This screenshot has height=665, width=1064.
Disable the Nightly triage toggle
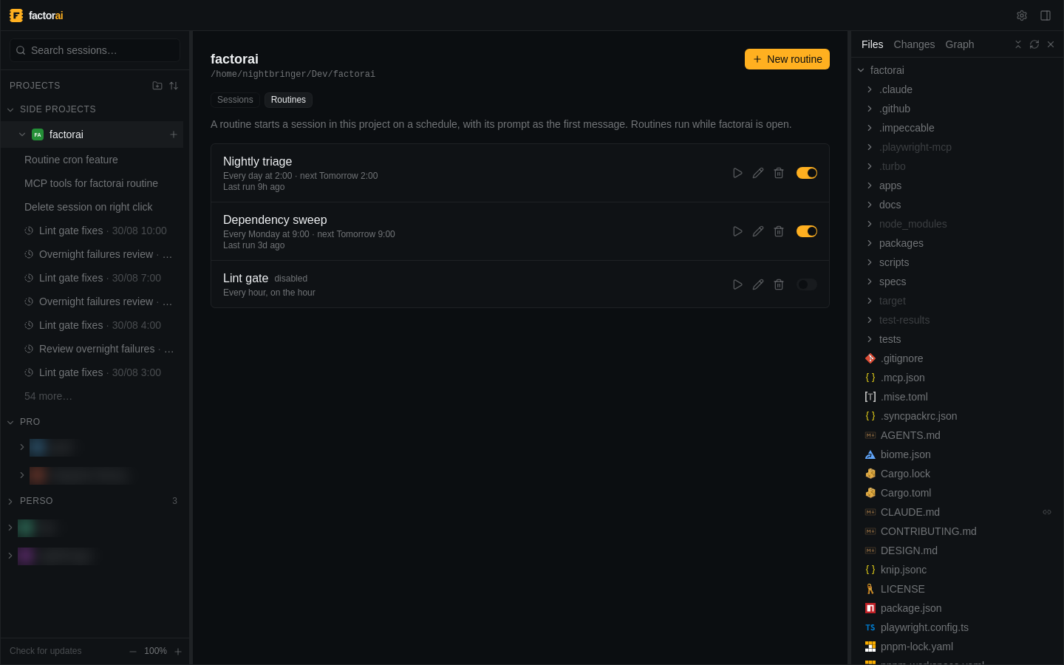(807, 173)
